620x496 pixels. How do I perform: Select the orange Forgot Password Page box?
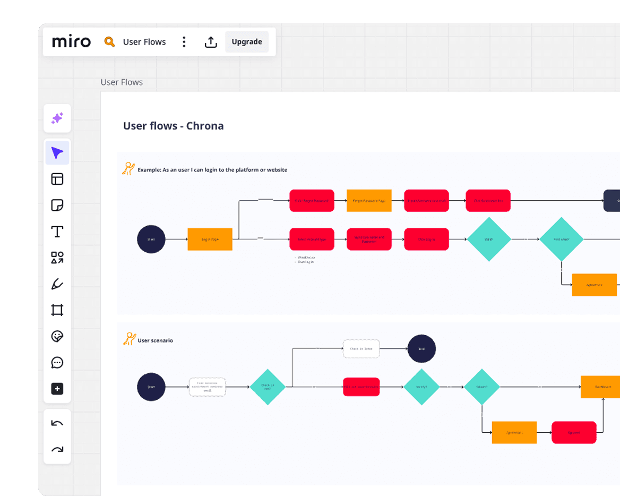coord(369,201)
